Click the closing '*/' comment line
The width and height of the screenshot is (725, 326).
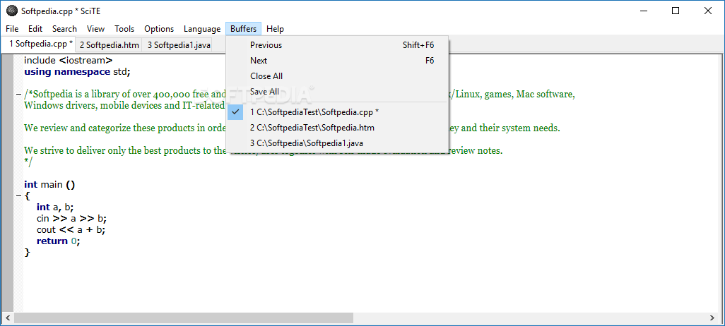tap(29, 162)
